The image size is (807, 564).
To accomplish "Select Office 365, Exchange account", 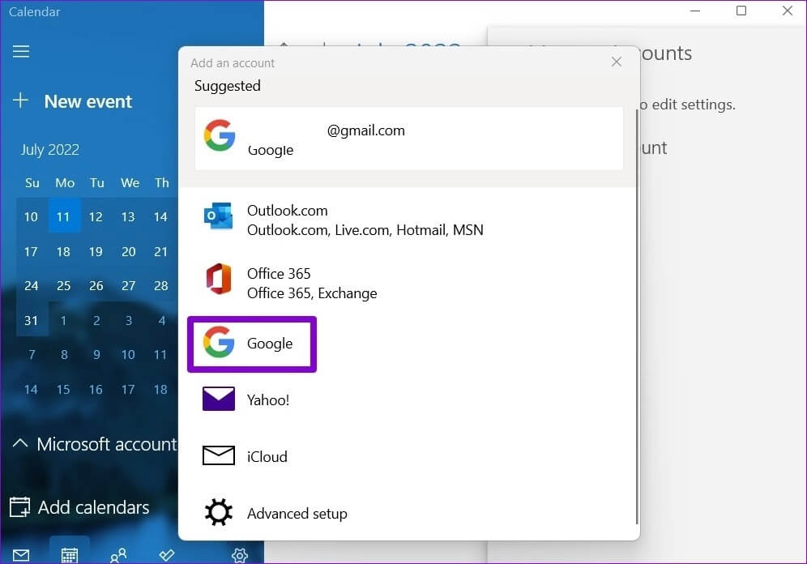I will pos(312,283).
